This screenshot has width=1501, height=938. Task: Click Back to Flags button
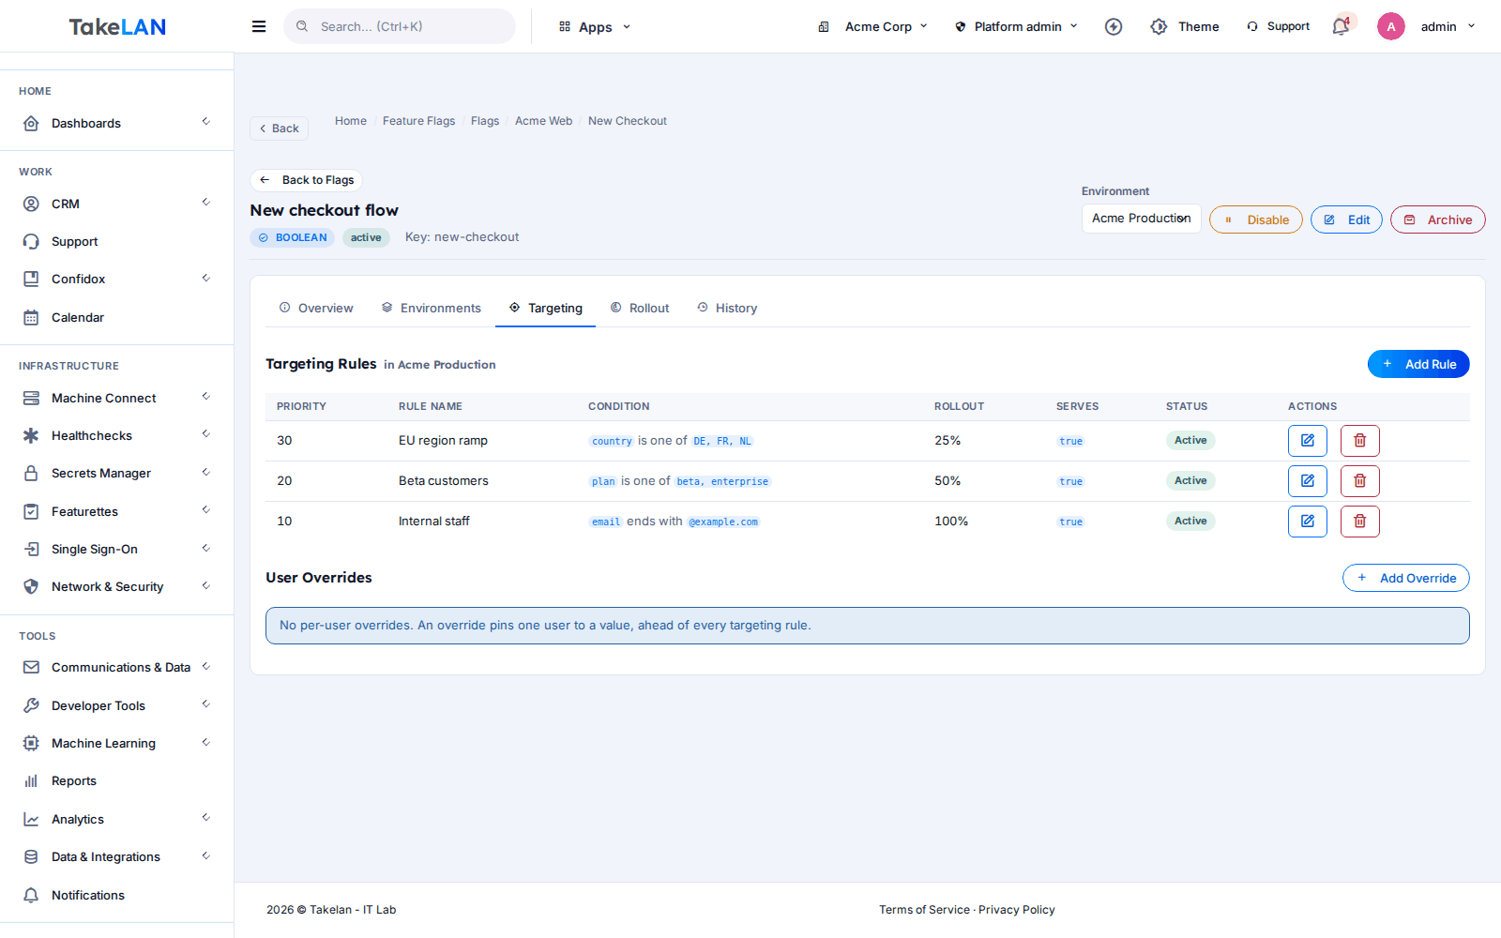(307, 180)
